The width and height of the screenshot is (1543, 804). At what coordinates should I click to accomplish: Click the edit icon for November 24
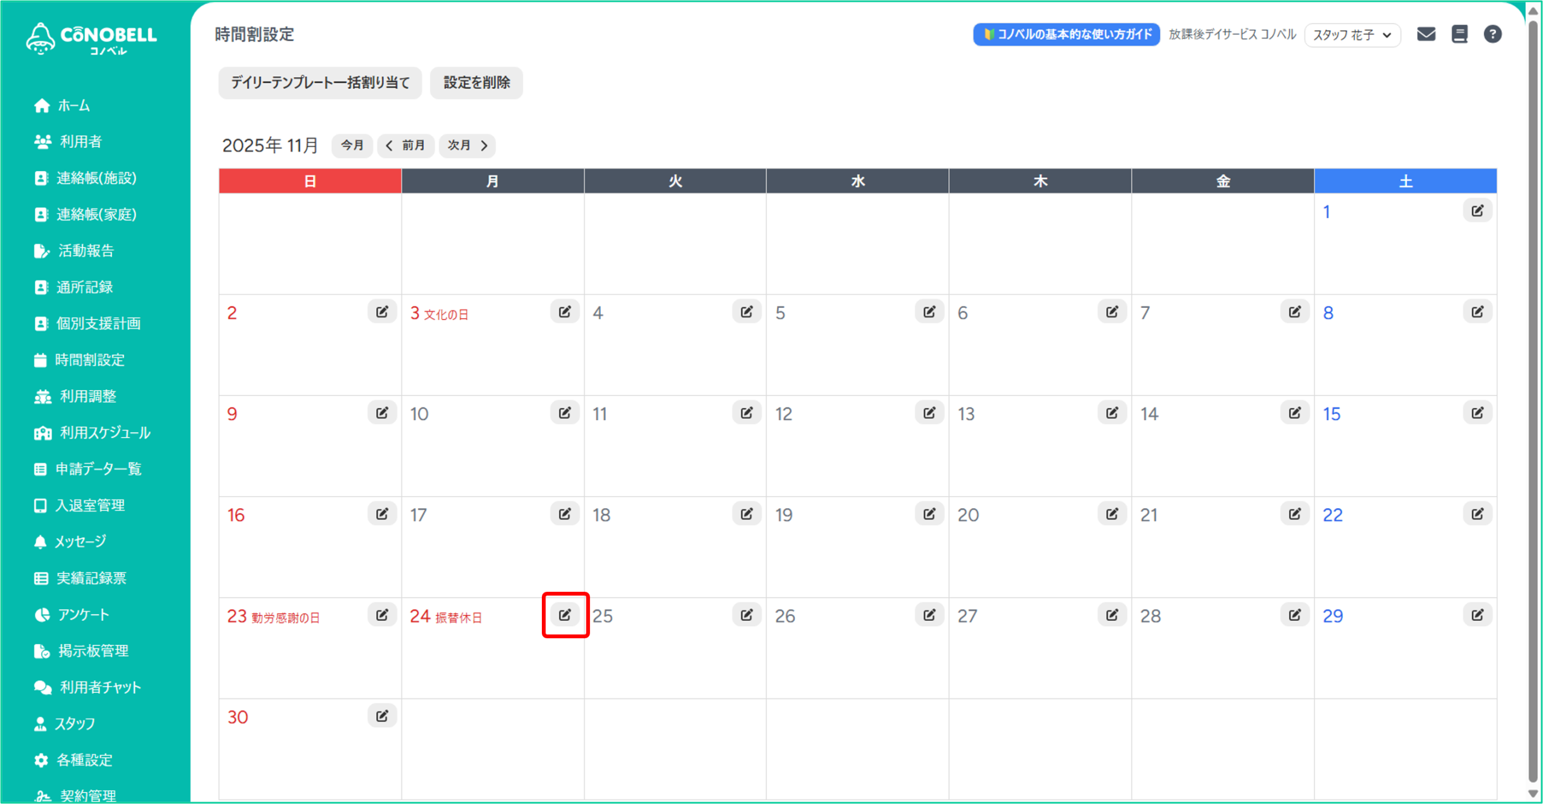(565, 615)
